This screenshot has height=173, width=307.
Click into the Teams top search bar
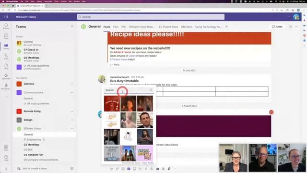151,17
